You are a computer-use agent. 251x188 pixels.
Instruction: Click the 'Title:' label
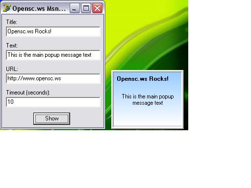[x=12, y=22]
